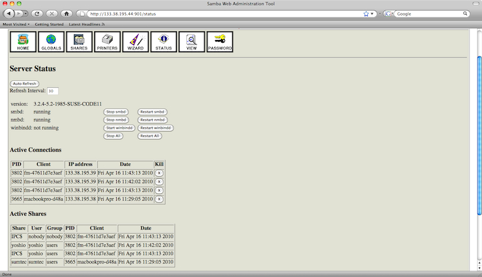Viewport: 482px width, 277px height.
Task: Open the SWAT Home page icon
Action: coord(23,42)
